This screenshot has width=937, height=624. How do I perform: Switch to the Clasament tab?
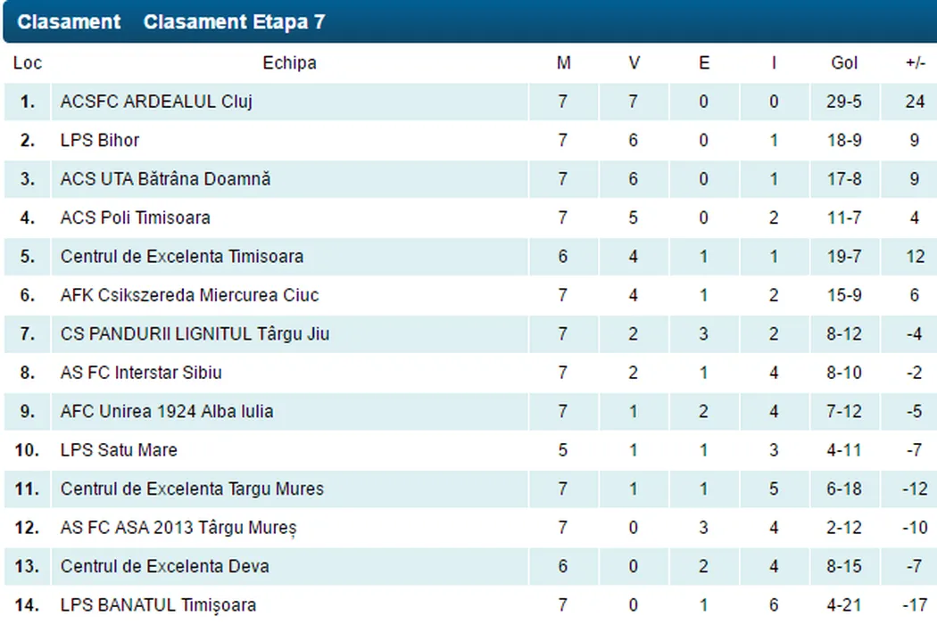click(x=69, y=22)
